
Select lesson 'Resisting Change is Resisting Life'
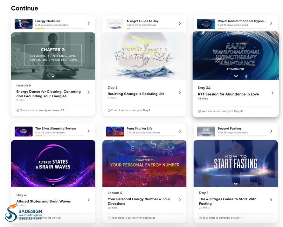[136, 94]
